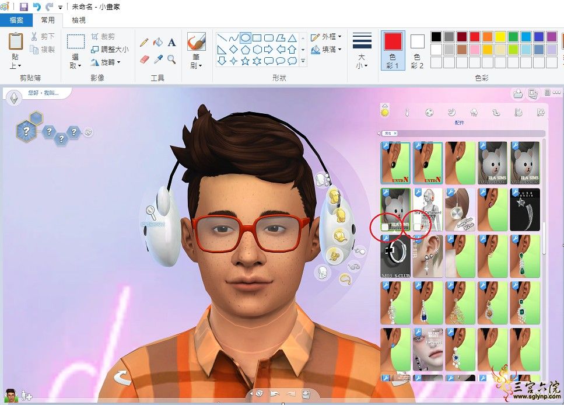
Task: Pick the Oval shape
Action: pos(246,38)
